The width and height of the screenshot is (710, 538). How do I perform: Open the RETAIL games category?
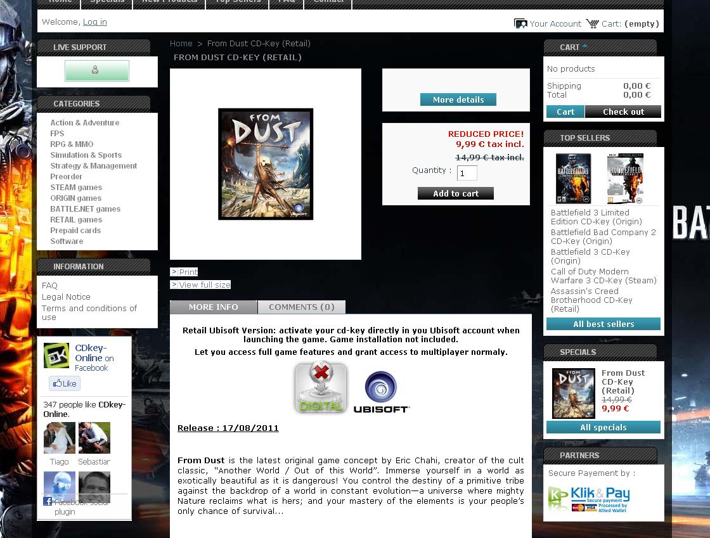tap(76, 220)
